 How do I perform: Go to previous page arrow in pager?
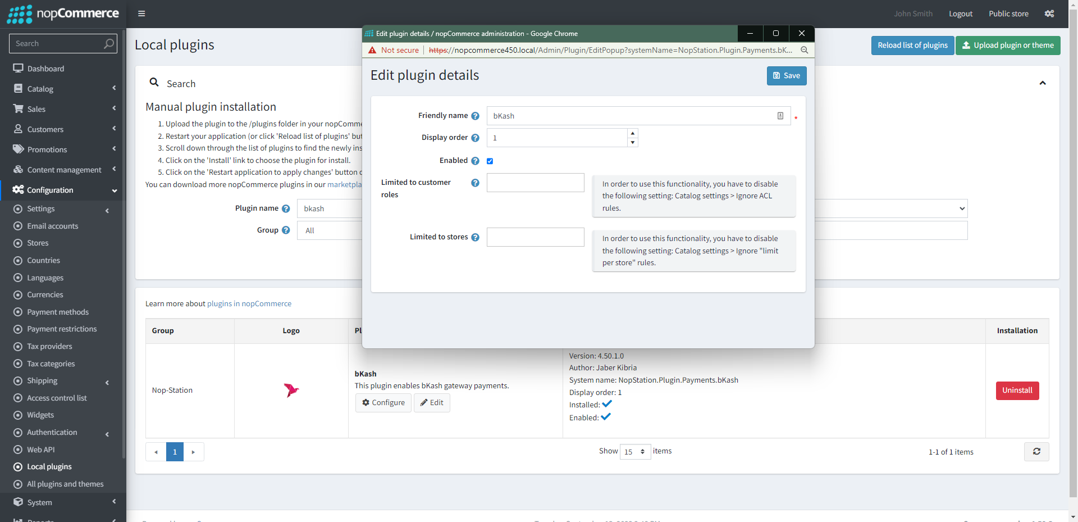pos(156,452)
